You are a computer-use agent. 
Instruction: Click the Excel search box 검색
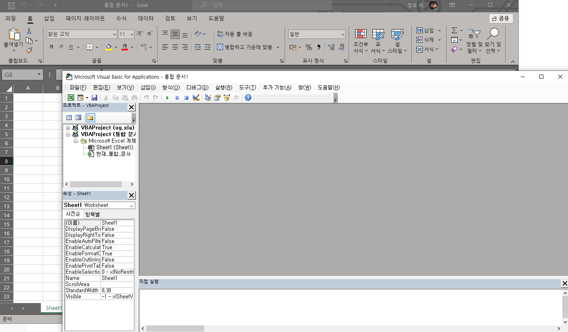[262, 5]
